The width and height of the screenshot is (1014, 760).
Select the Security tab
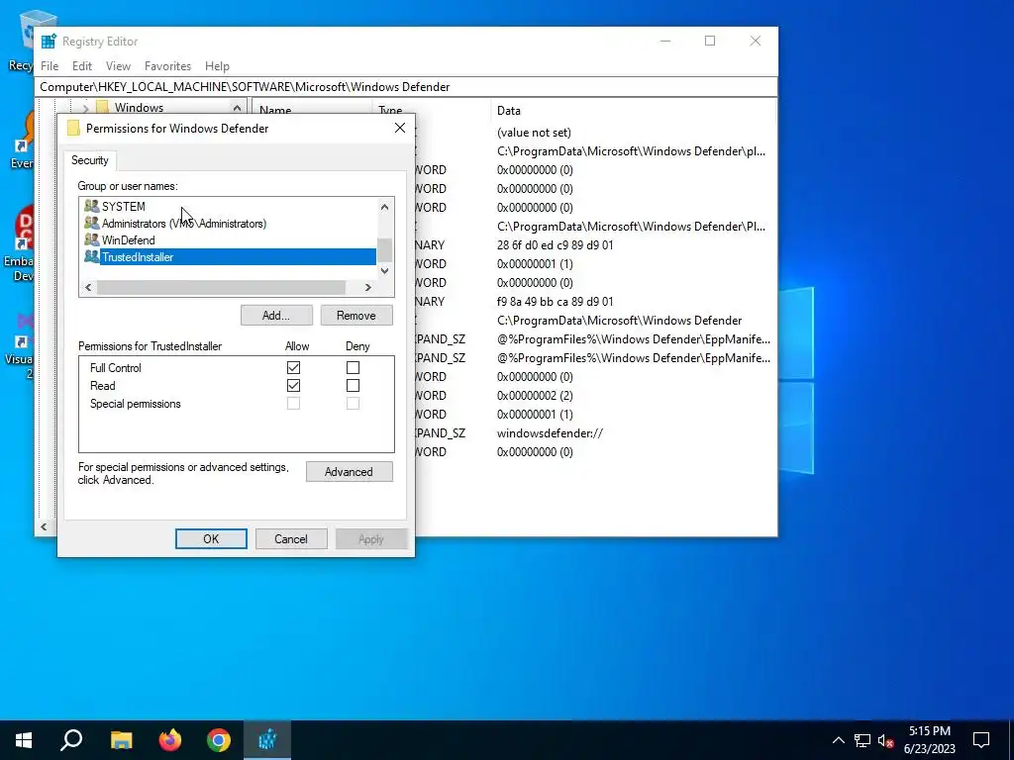point(90,160)
